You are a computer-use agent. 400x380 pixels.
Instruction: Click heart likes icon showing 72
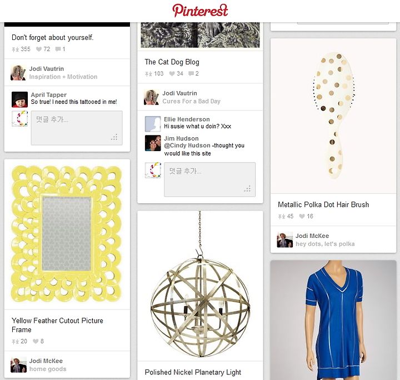38,49
